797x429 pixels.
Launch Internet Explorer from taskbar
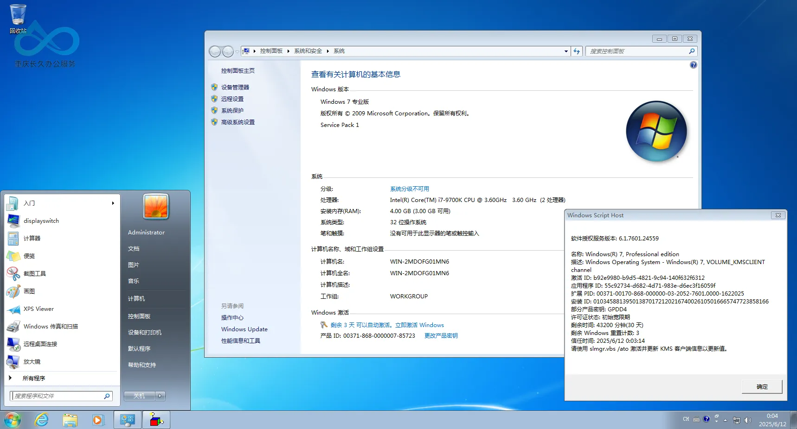pyautogui.click(x=42, y=420)
